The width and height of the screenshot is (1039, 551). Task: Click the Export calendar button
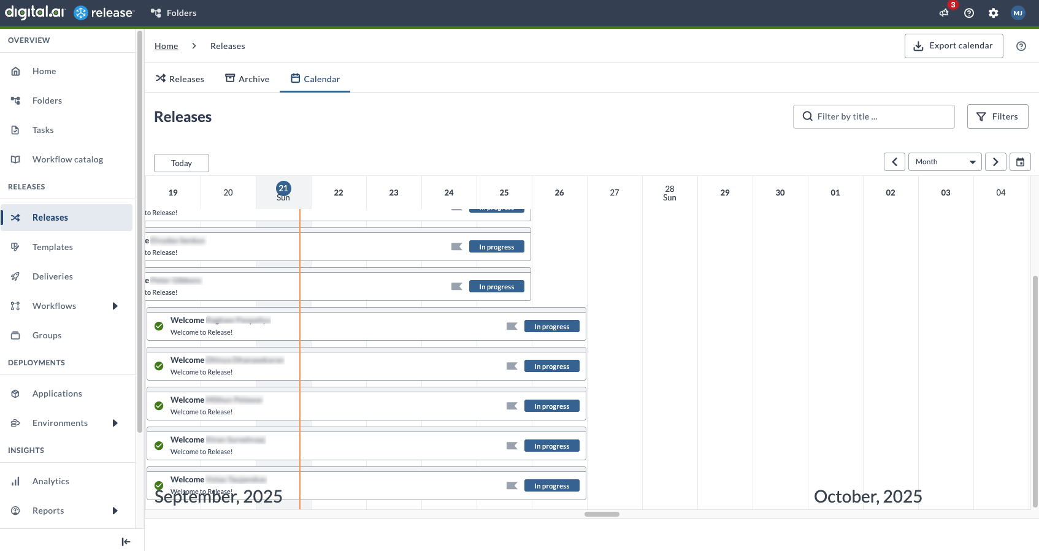pyautogui.click(x=954, y=46)
